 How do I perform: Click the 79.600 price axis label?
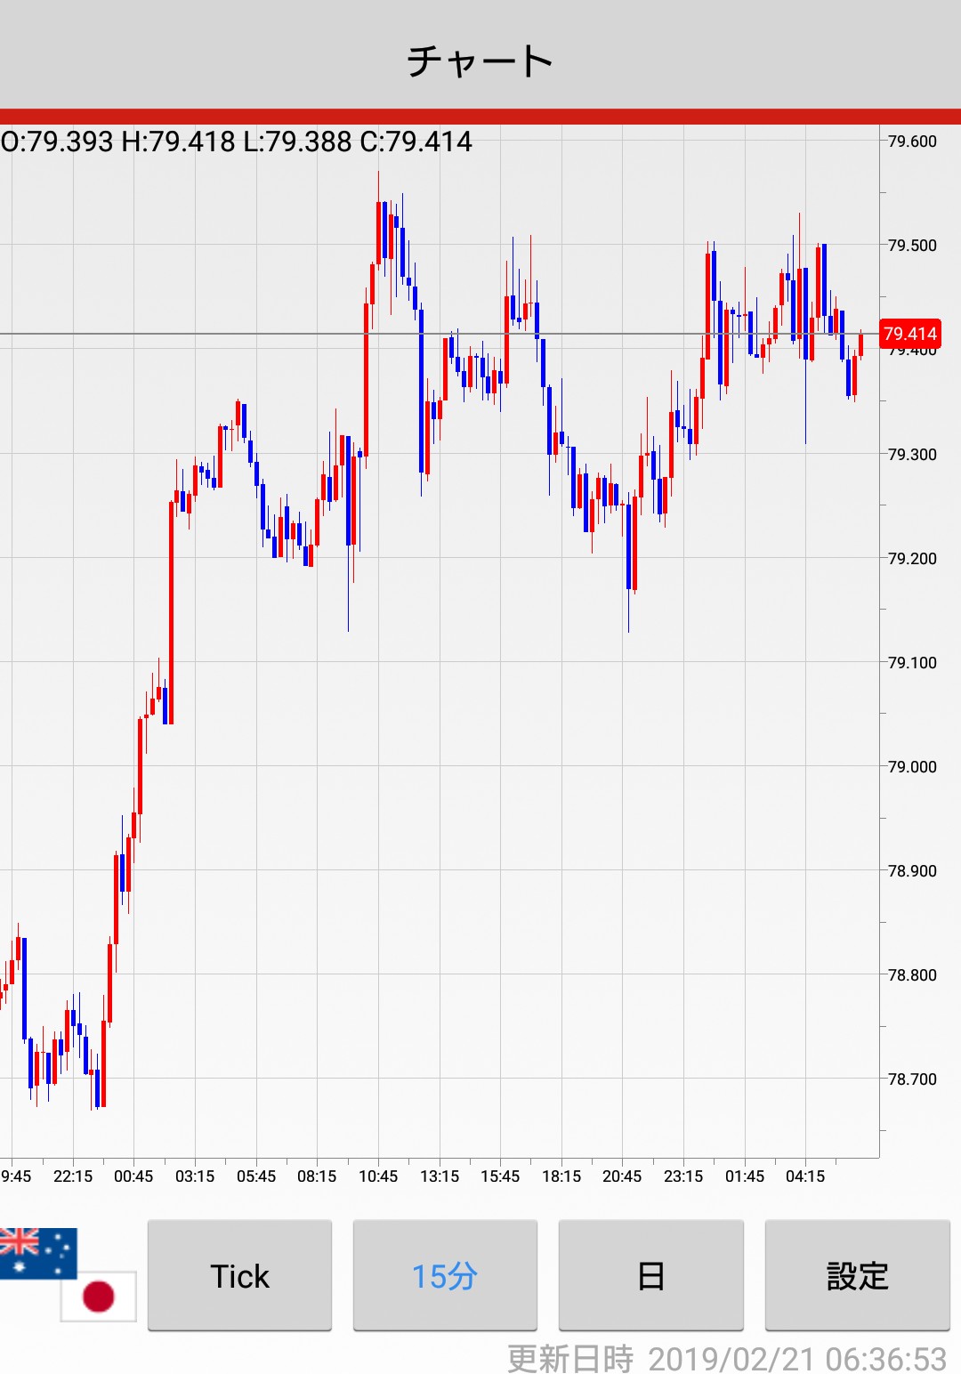pyautogui.click(x=912, y=141)
